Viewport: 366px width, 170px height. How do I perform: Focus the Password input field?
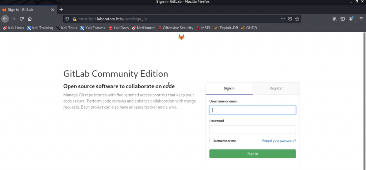pos(252,130)
